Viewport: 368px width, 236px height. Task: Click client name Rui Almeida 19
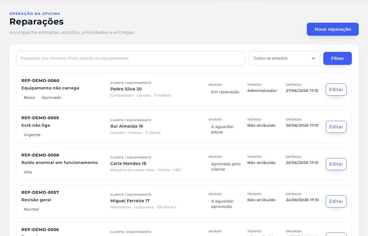click(x=127, y=126)
